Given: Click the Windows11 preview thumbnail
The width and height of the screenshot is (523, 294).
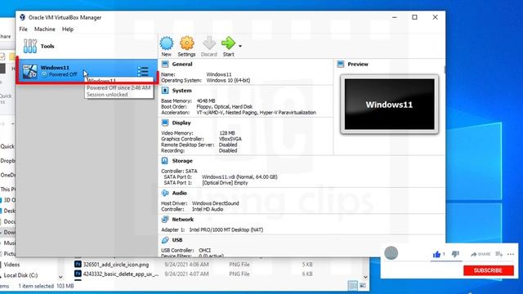Looking at the screenshot, I should (x=389, y=105).
